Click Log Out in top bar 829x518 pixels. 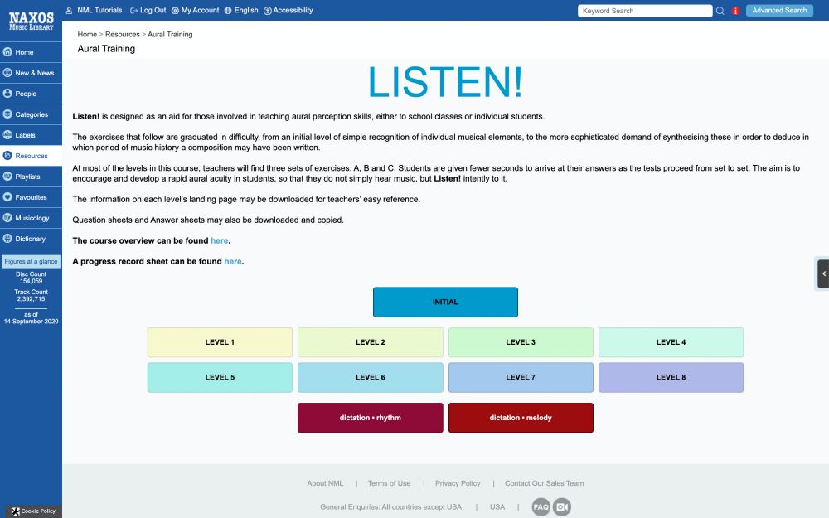148,11
